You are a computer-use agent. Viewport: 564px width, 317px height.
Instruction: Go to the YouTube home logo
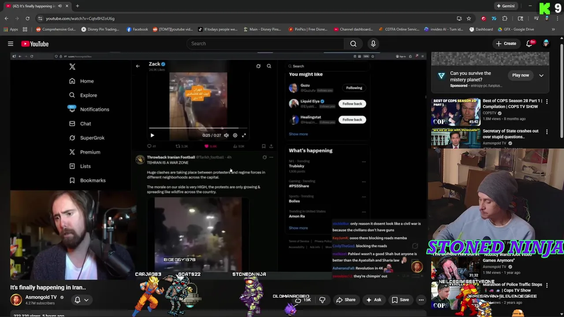click(x=35, y=44)
